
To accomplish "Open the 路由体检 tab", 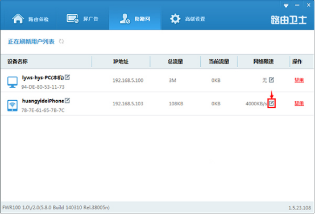I will point(31,19).
